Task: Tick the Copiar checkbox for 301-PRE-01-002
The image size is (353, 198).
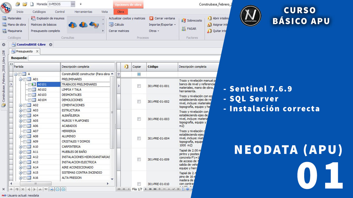Action: (x=139, y=101)
